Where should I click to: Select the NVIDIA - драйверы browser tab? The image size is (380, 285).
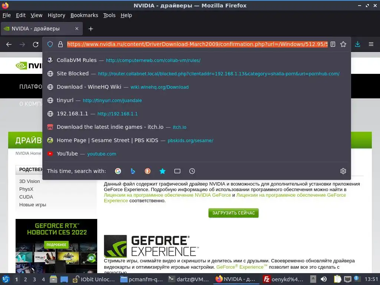click(x=42, y=29)
